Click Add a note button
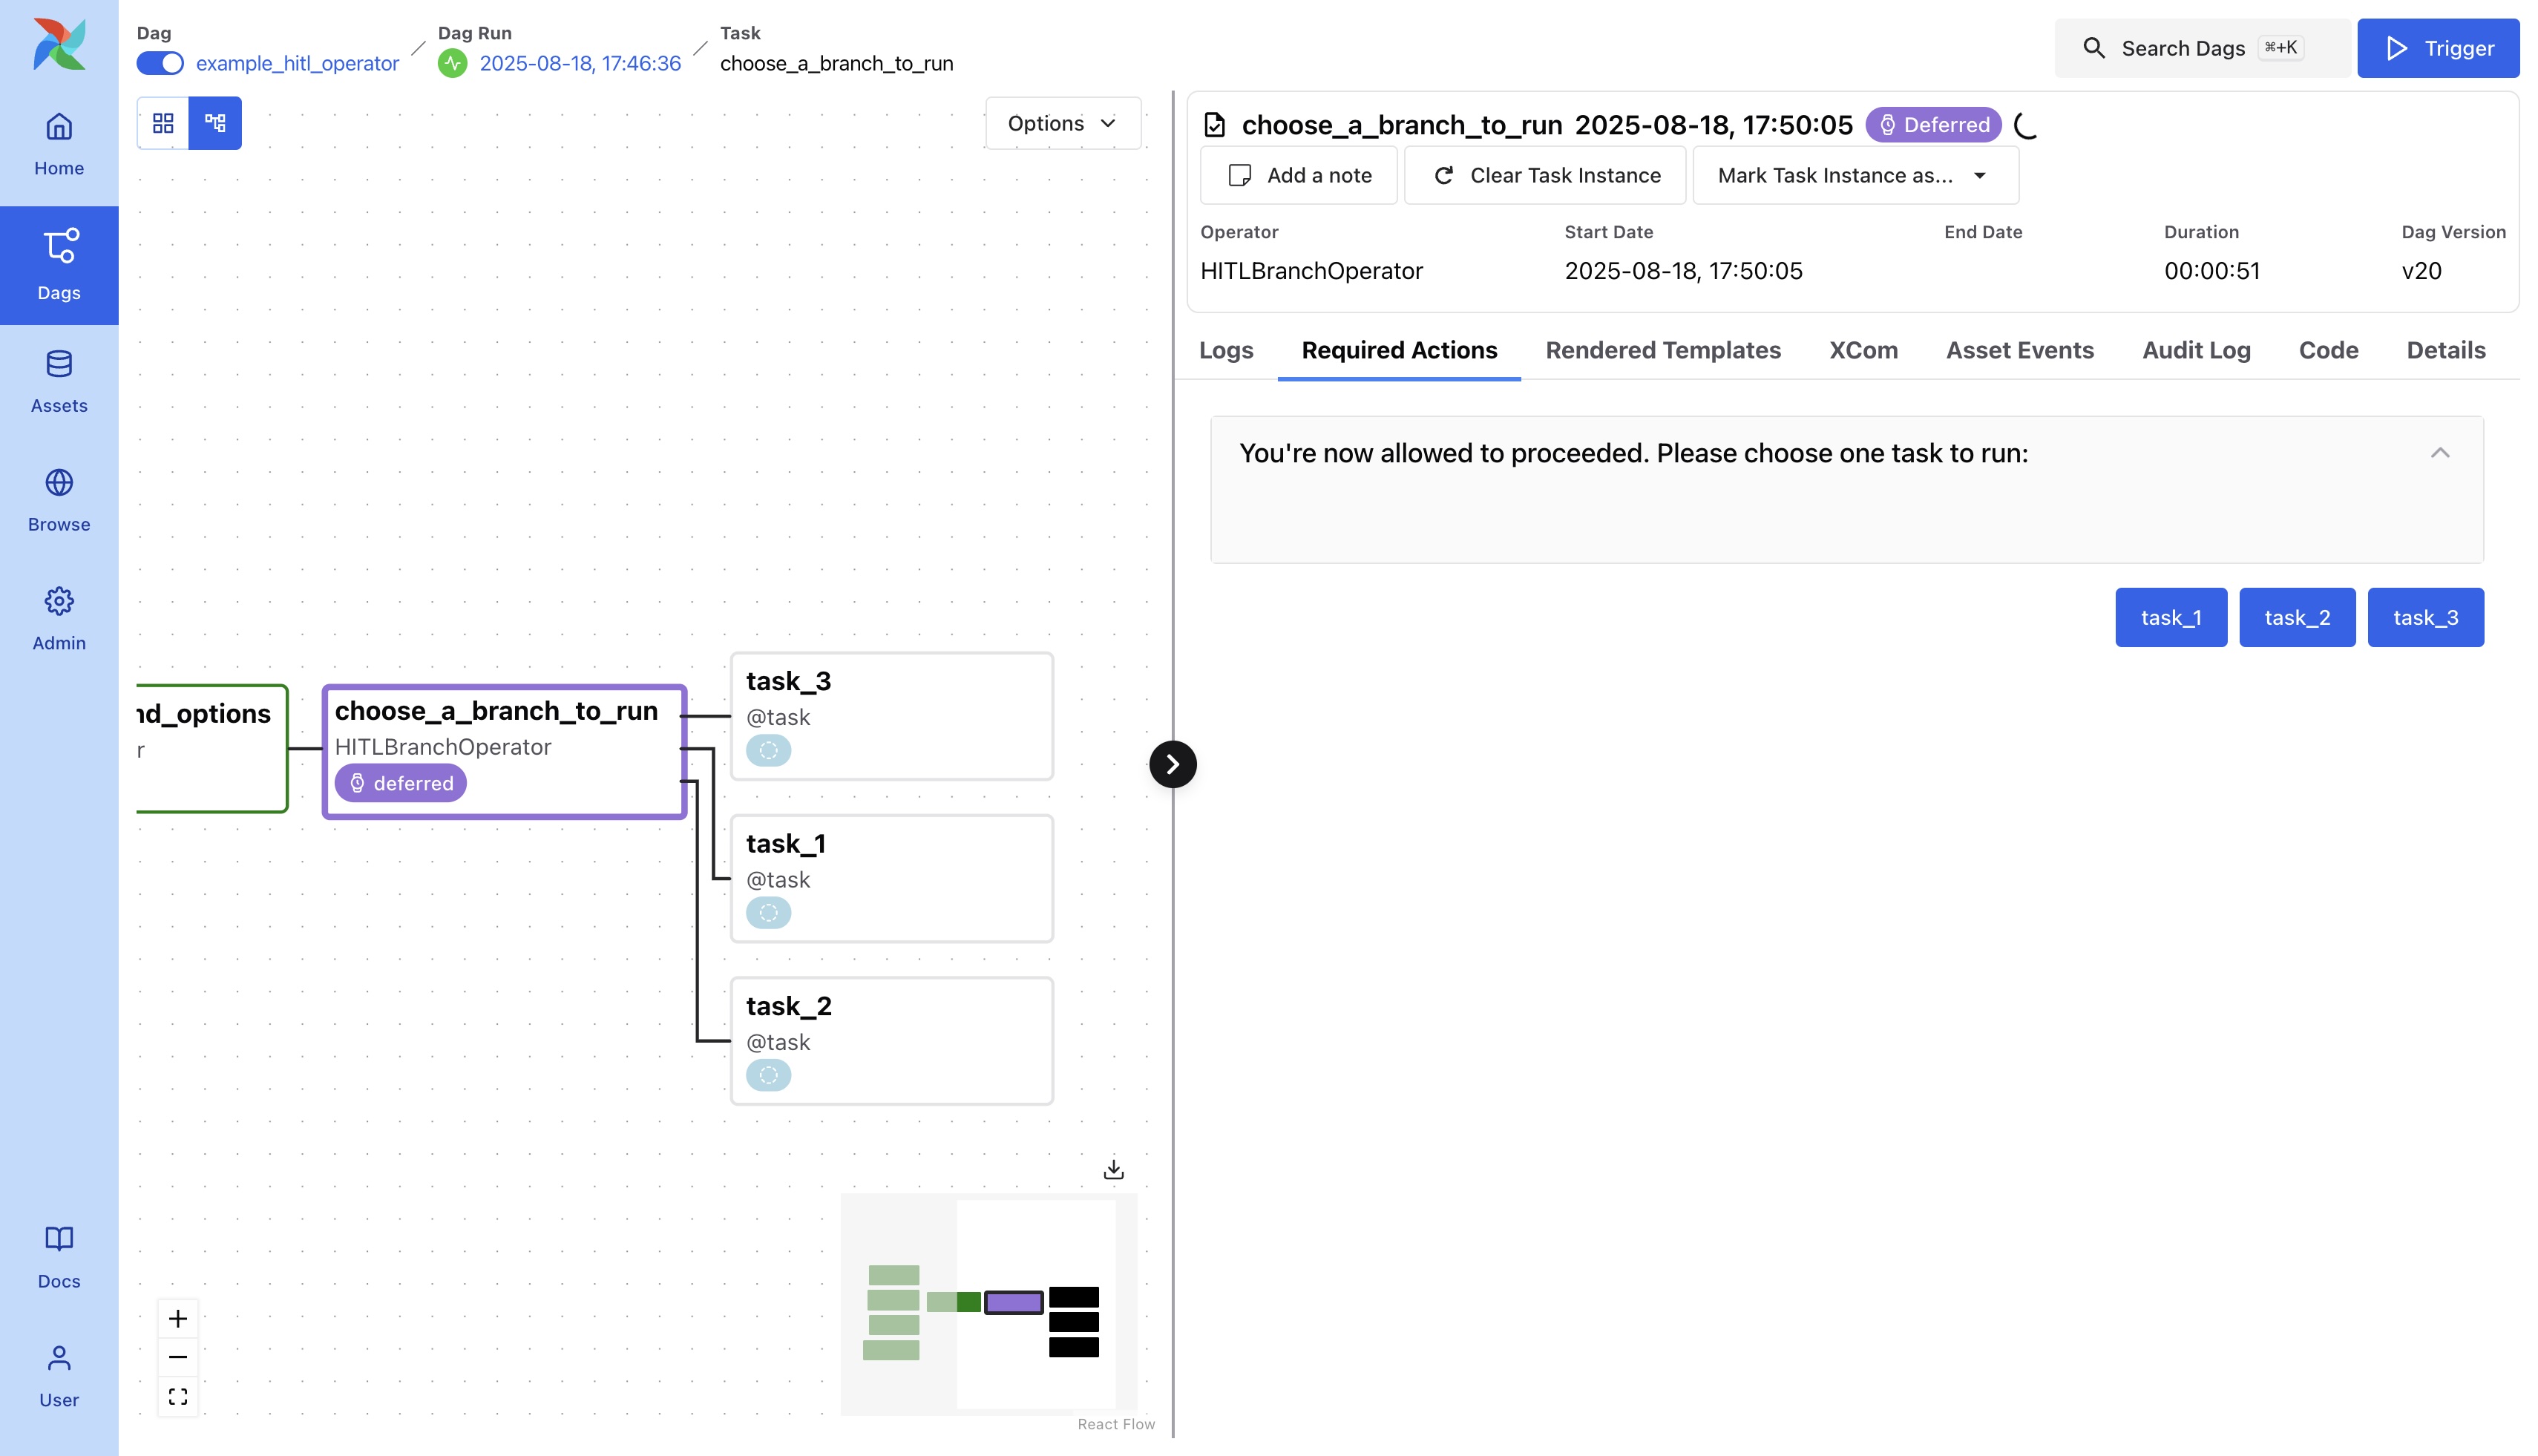The height and width of the screenshot is (1456, 2538). [1298, 175]
